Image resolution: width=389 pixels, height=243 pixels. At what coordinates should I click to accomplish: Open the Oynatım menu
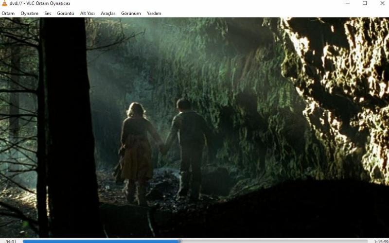pos(29,14)
